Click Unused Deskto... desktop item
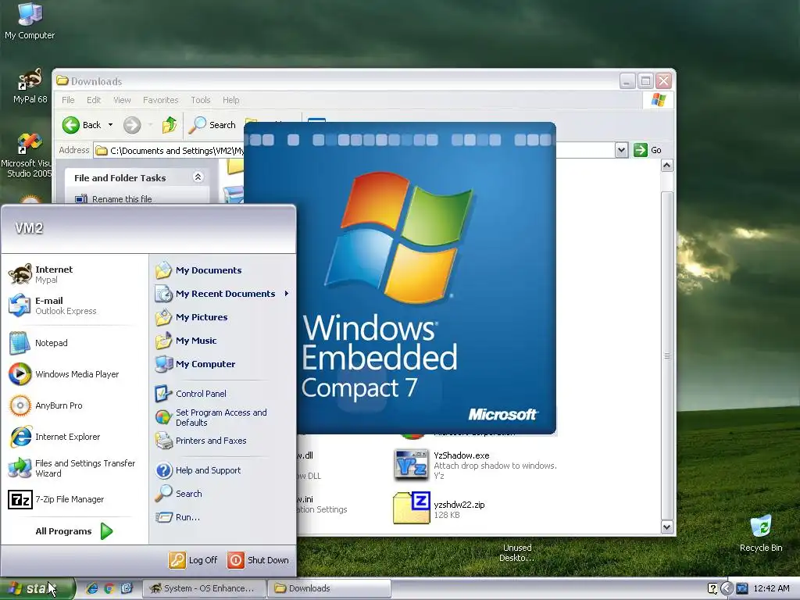 click(x=517, y=552)
